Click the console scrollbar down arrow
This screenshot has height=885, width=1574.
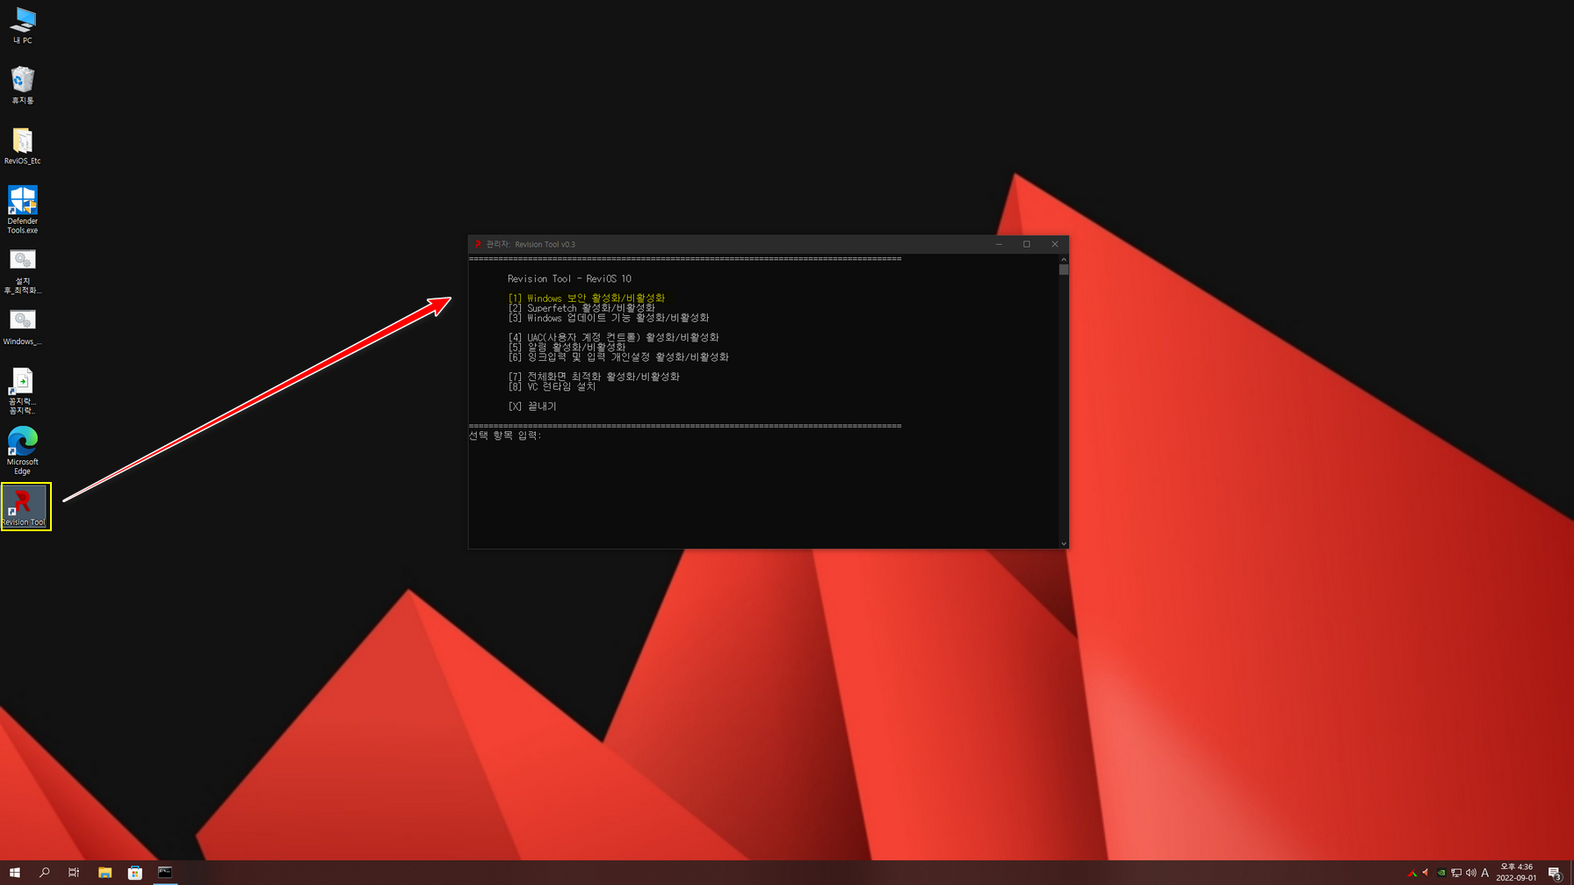[x=1064, y=543]
